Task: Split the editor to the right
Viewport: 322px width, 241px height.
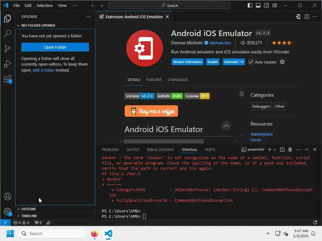Action: (x=307, y=17)
